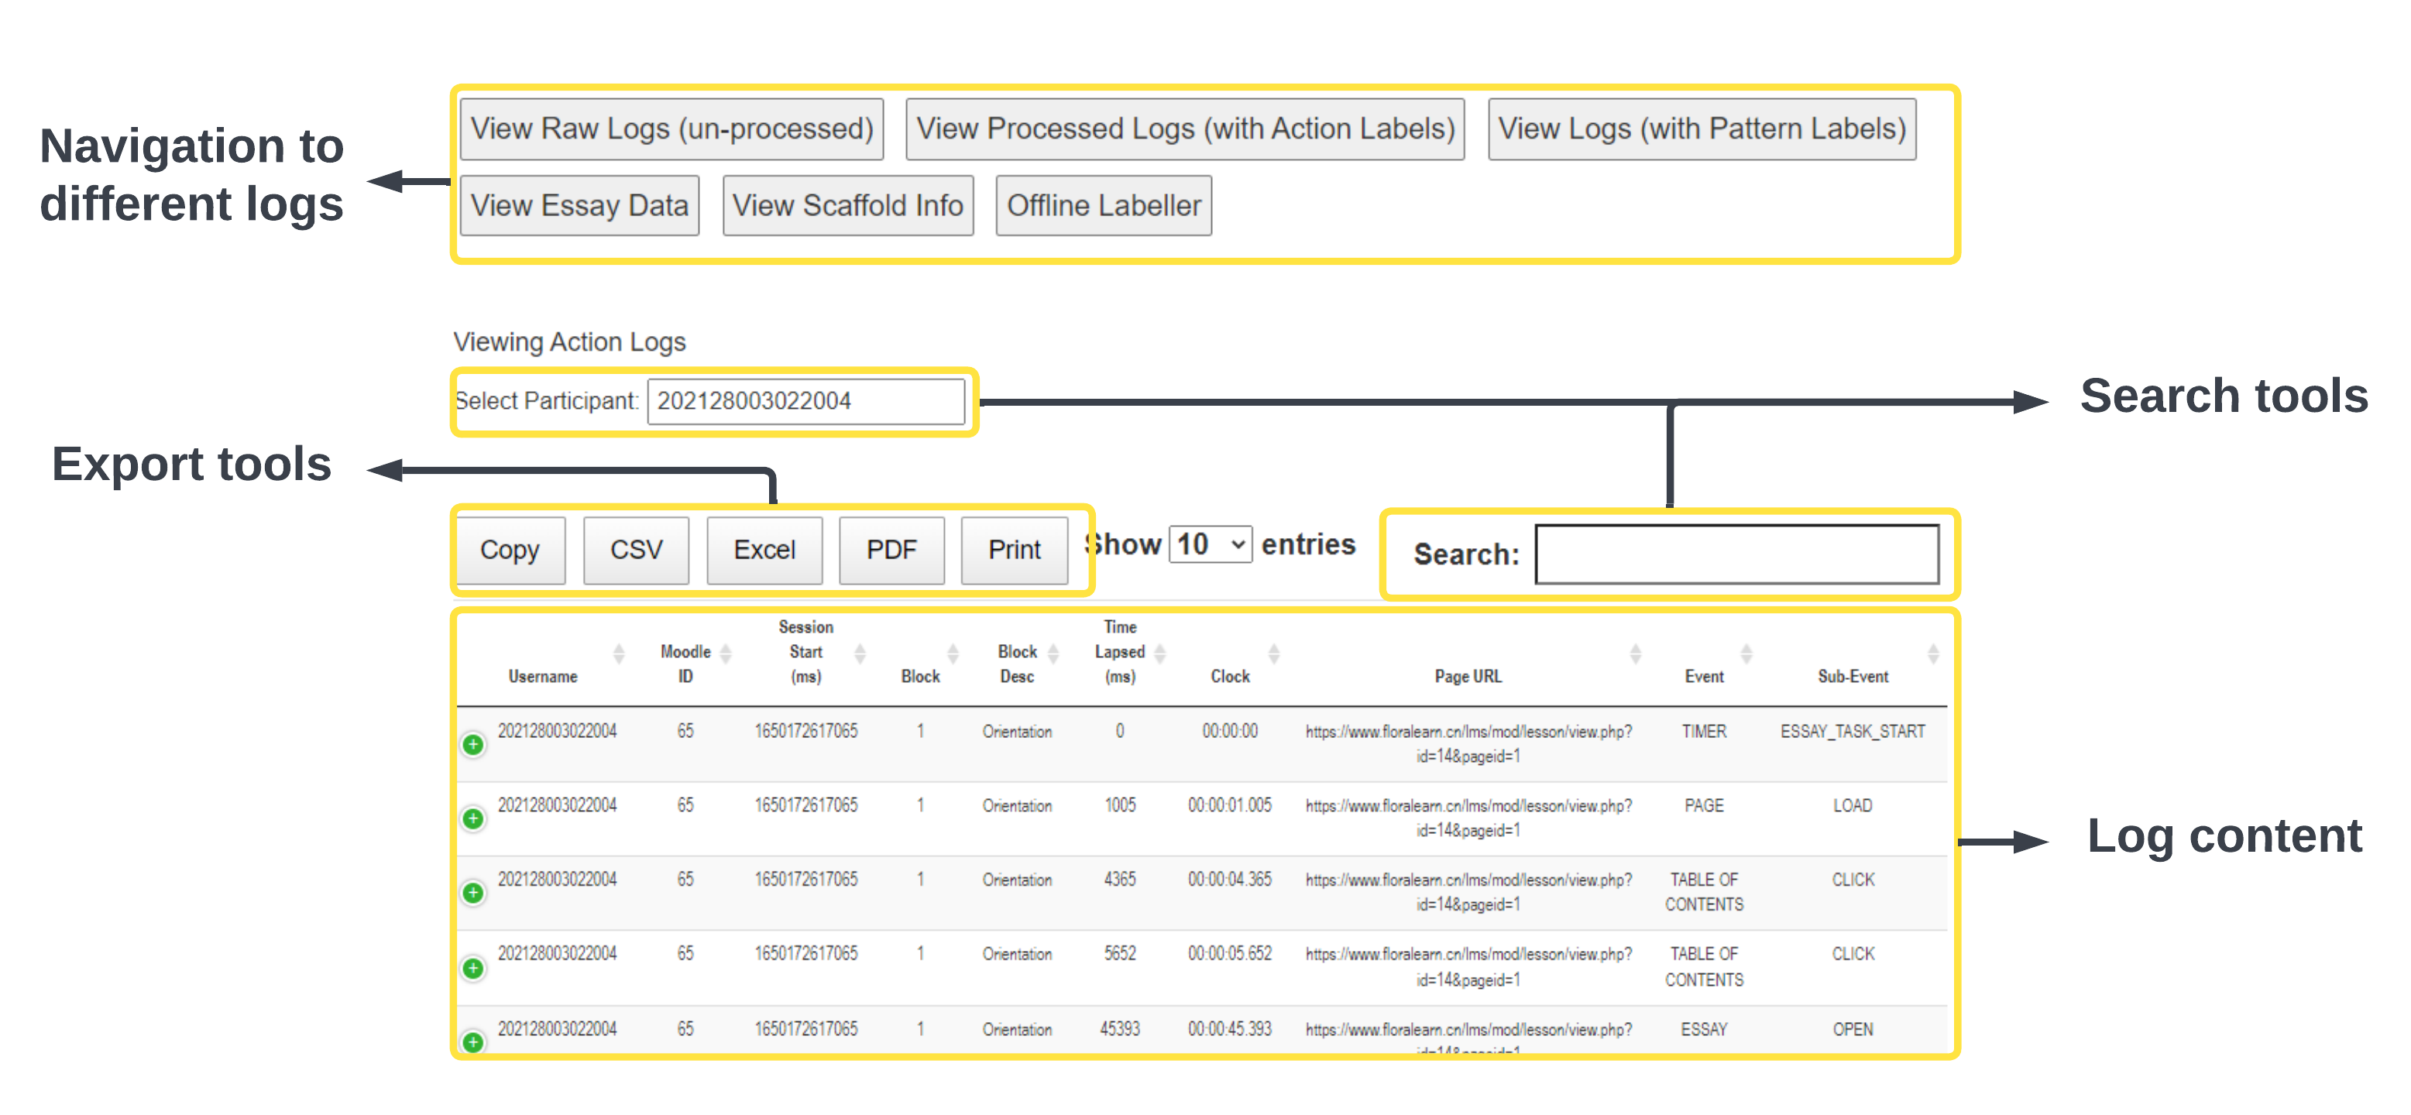Open the Select Participant field

pyautogui.click(x=805, y=401)
